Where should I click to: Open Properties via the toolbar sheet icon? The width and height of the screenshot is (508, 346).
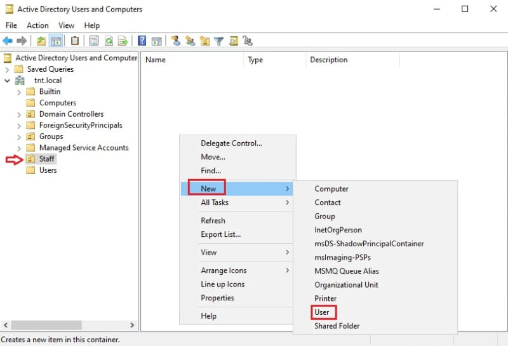pyautogui.click(x=93, y=41)
